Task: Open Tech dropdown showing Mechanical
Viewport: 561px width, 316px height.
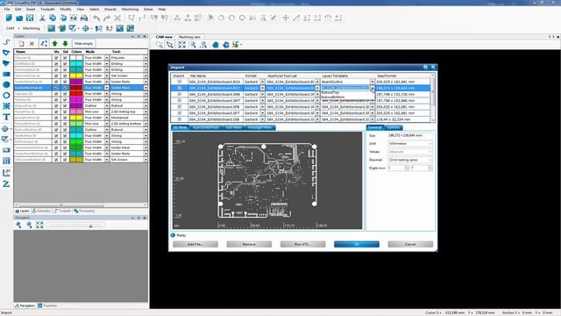Action: 146,118
